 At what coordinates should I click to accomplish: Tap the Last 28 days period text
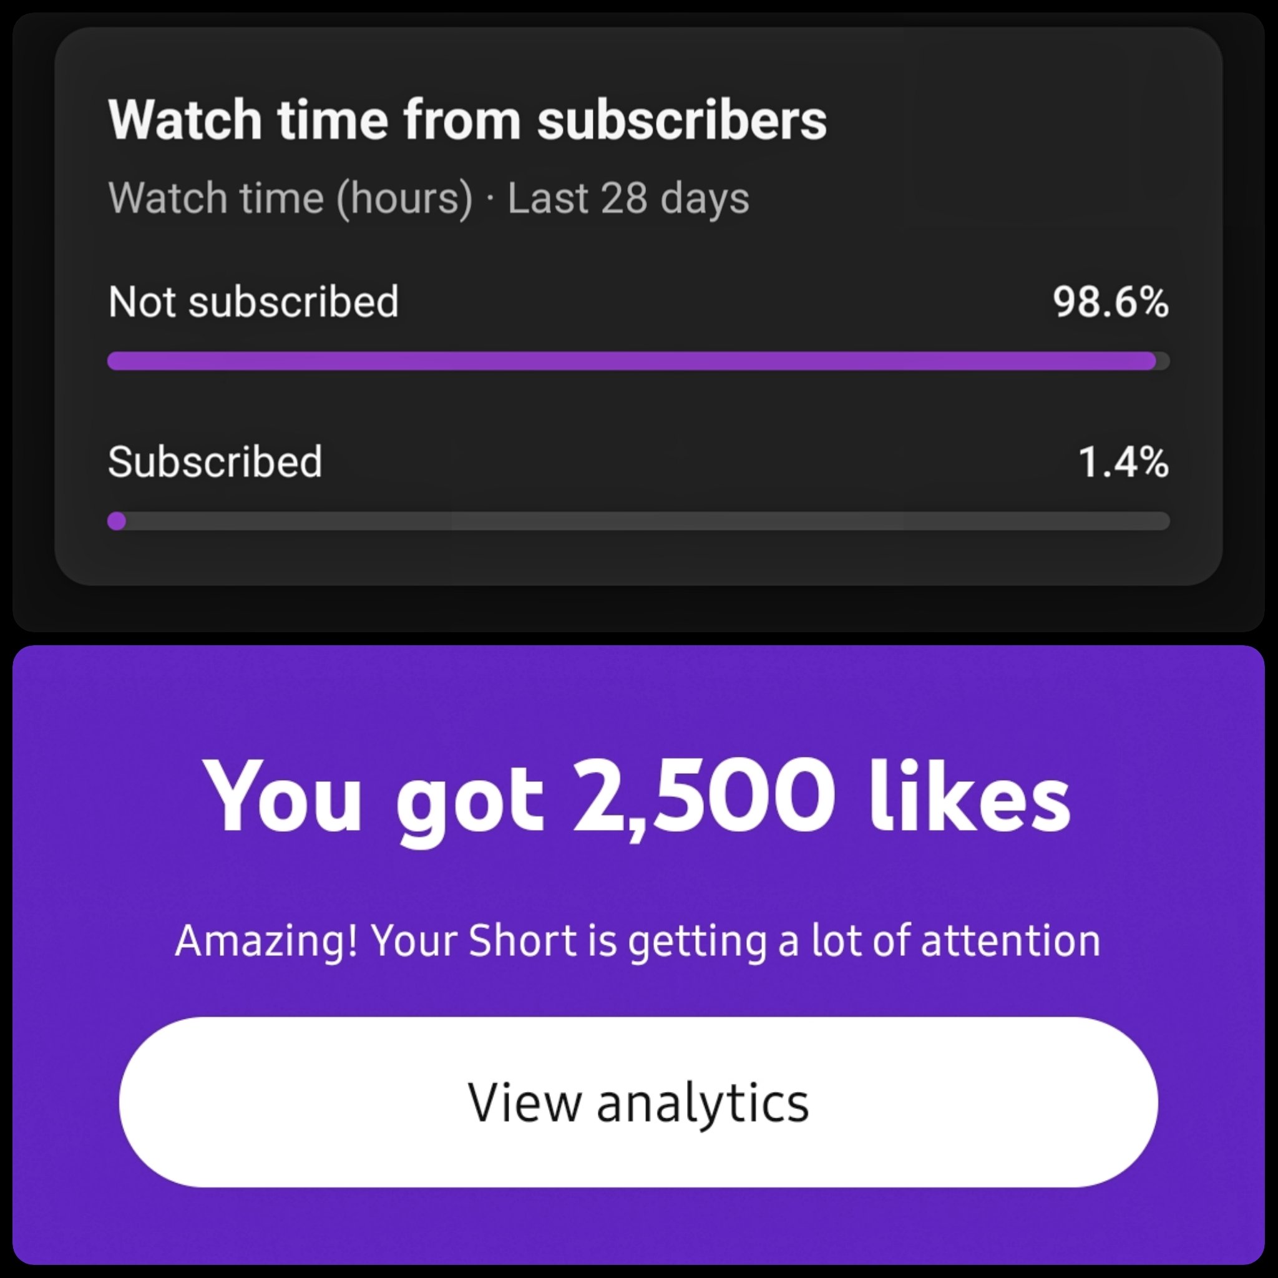point(628,198)
